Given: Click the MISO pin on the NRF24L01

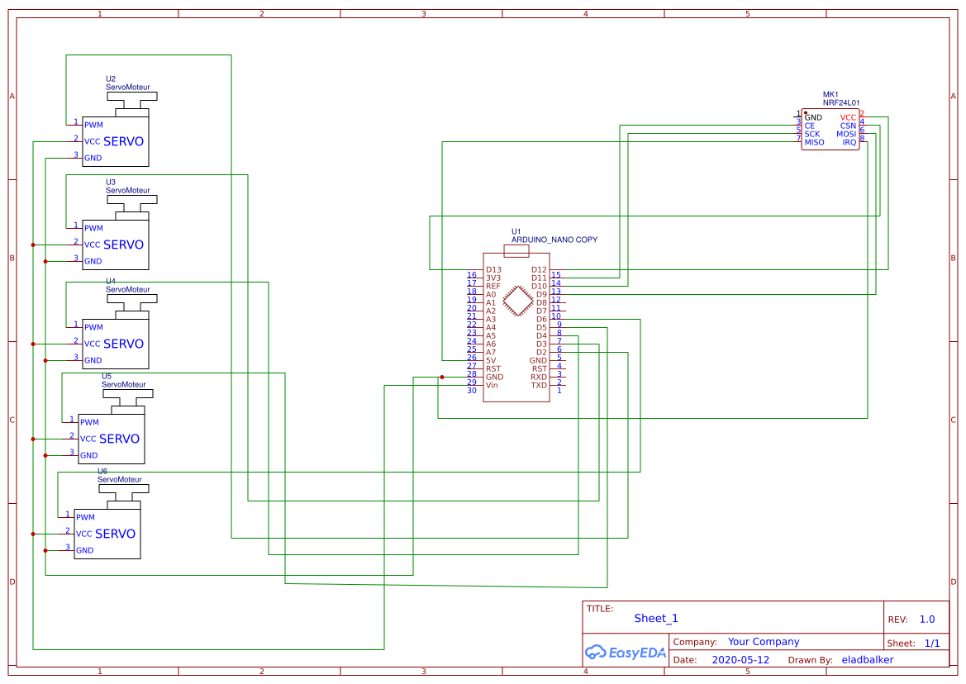Looking at the screenshot, I should [x=814, y=142].
